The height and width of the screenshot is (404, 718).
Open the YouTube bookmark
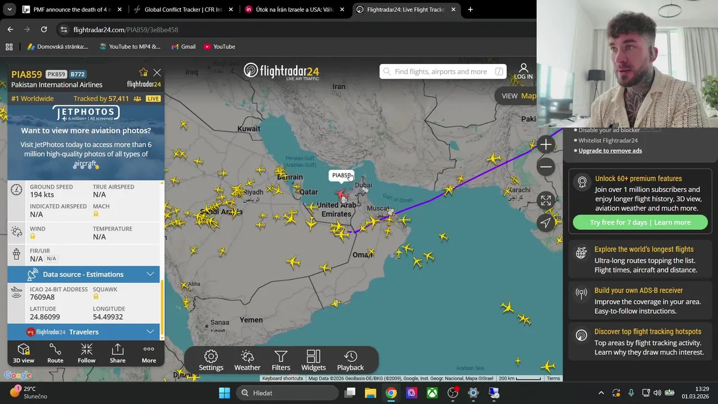pyautogui.click(x=219, y=47)
